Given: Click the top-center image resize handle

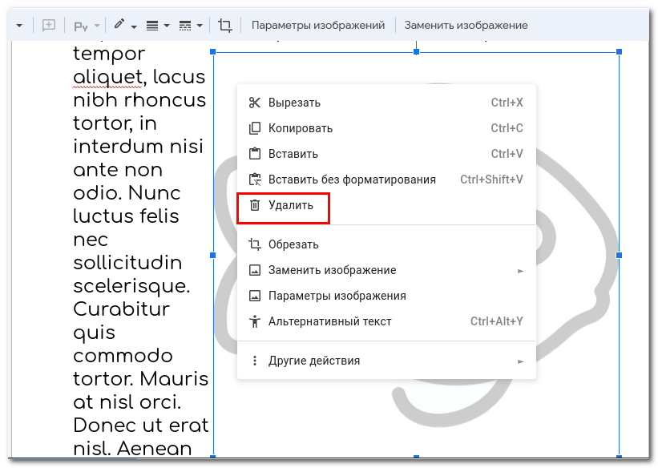Looking at the screenshot, I should (416, 51).
